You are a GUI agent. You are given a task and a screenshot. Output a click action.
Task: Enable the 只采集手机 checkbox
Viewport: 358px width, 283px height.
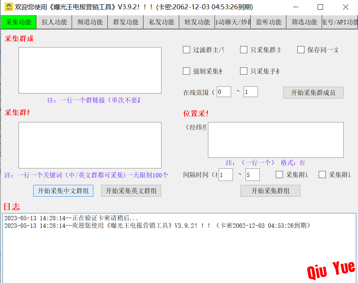244,71
